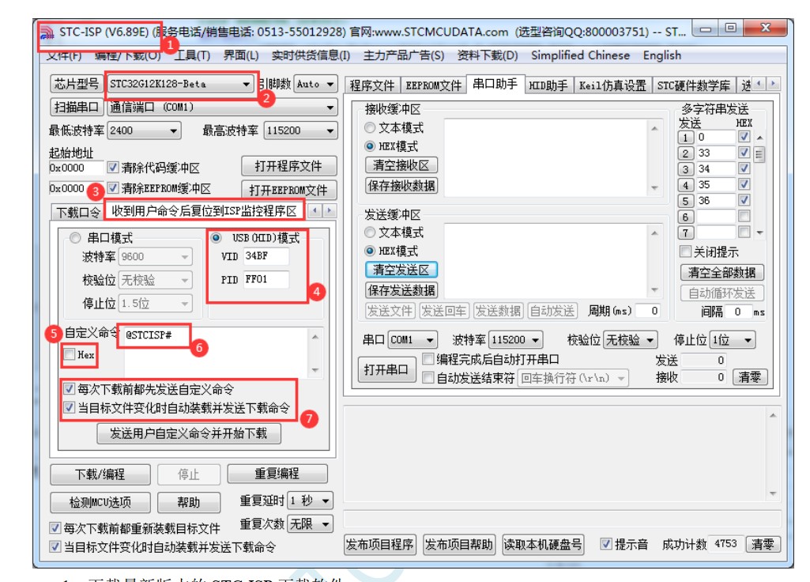Open serial assistant 串口 COM1 dropdown
The width and height of the screenshot is (810, 582).
click(413, 340)
